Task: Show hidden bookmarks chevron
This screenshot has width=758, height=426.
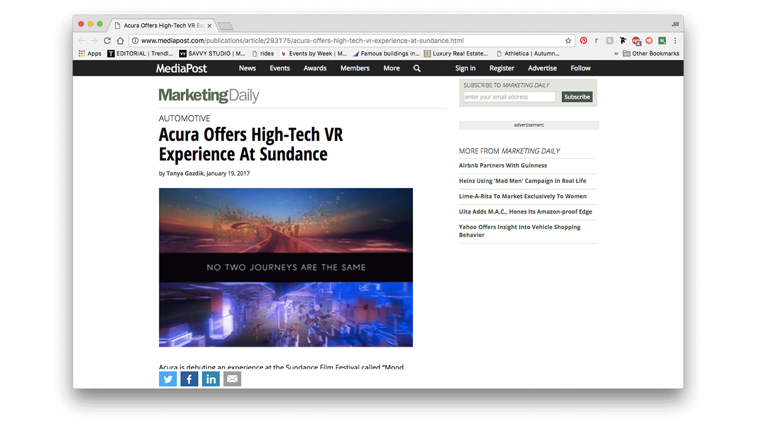Action: click(616, 54)
